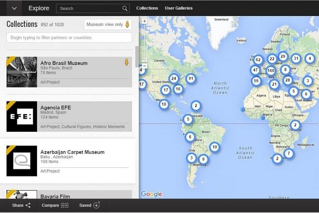Image resolution: width=319 pixels, height=213 pixels.
Task: Click map cluster marker 31
Action: click(x=296, y=59)
